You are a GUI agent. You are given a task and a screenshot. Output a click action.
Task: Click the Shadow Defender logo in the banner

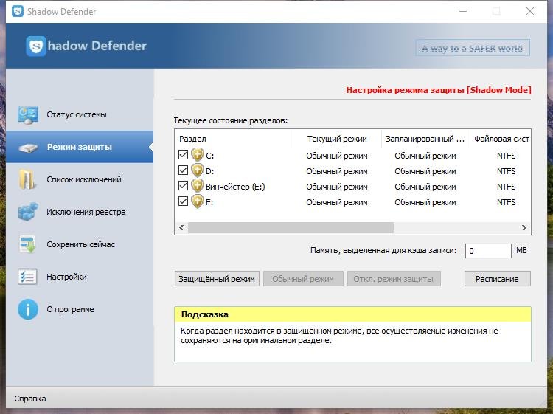coord(86,46)
